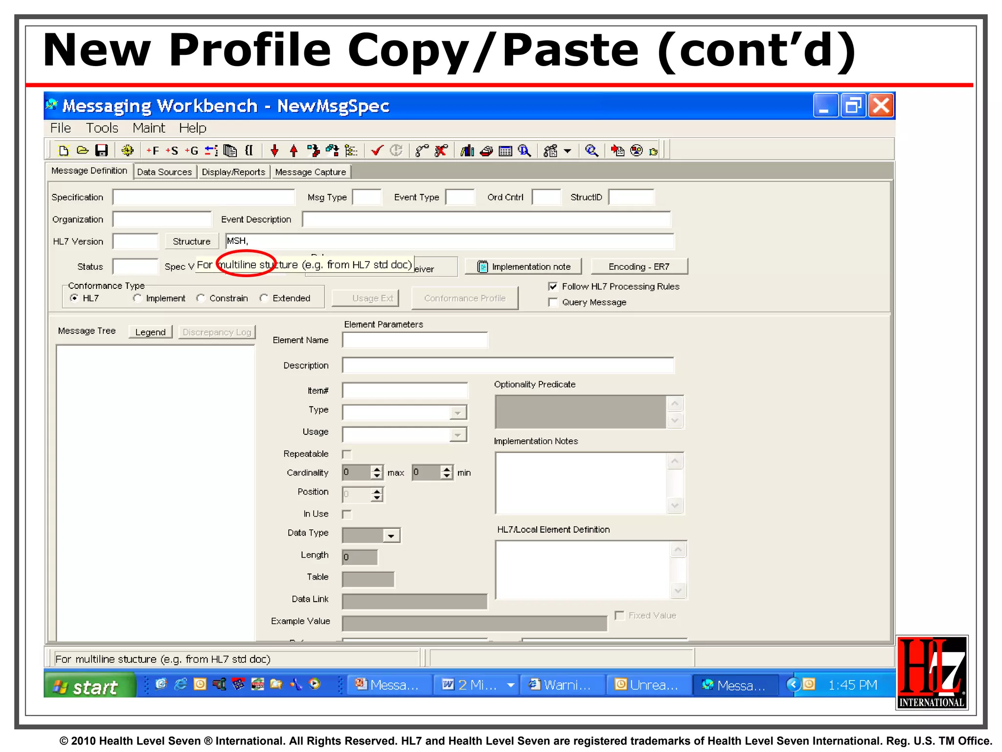Viewport: 1002px width, 752px height.
Task: Click the small folder pointer icon
Action: tap(654, 151)
